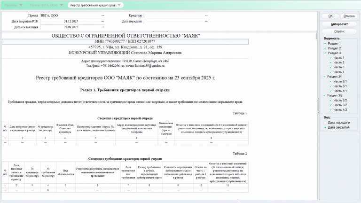Click the caption Сведения о кредиторах первой очереди
This screenshot has height=203, width=361.
pyautogui.click(x=125, y=118)
